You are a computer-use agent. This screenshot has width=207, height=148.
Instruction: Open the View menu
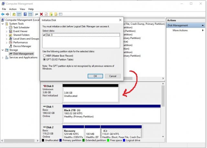22,9
